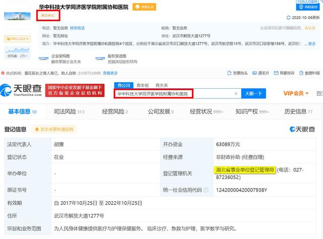Image resolution: width=323 pixels, height=239 pixels.
Task: Click the 我要投诉 envelope icon
Action: tap(276, 73)
